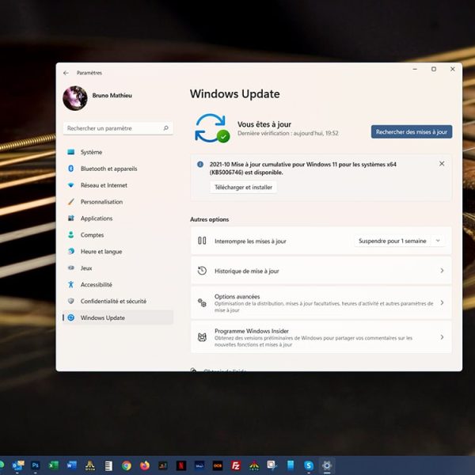This screenshot has width=475, height=475.
Task: Click the pause icon for Interrompre les mises à jour
Action: click(202, 241)
